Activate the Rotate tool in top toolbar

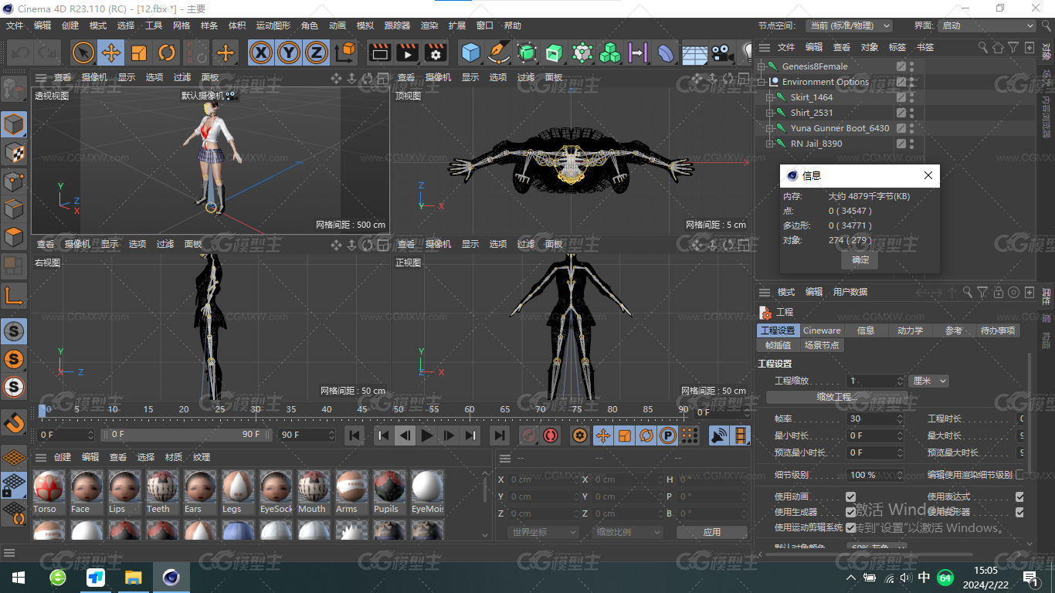[x=167, y=53]
